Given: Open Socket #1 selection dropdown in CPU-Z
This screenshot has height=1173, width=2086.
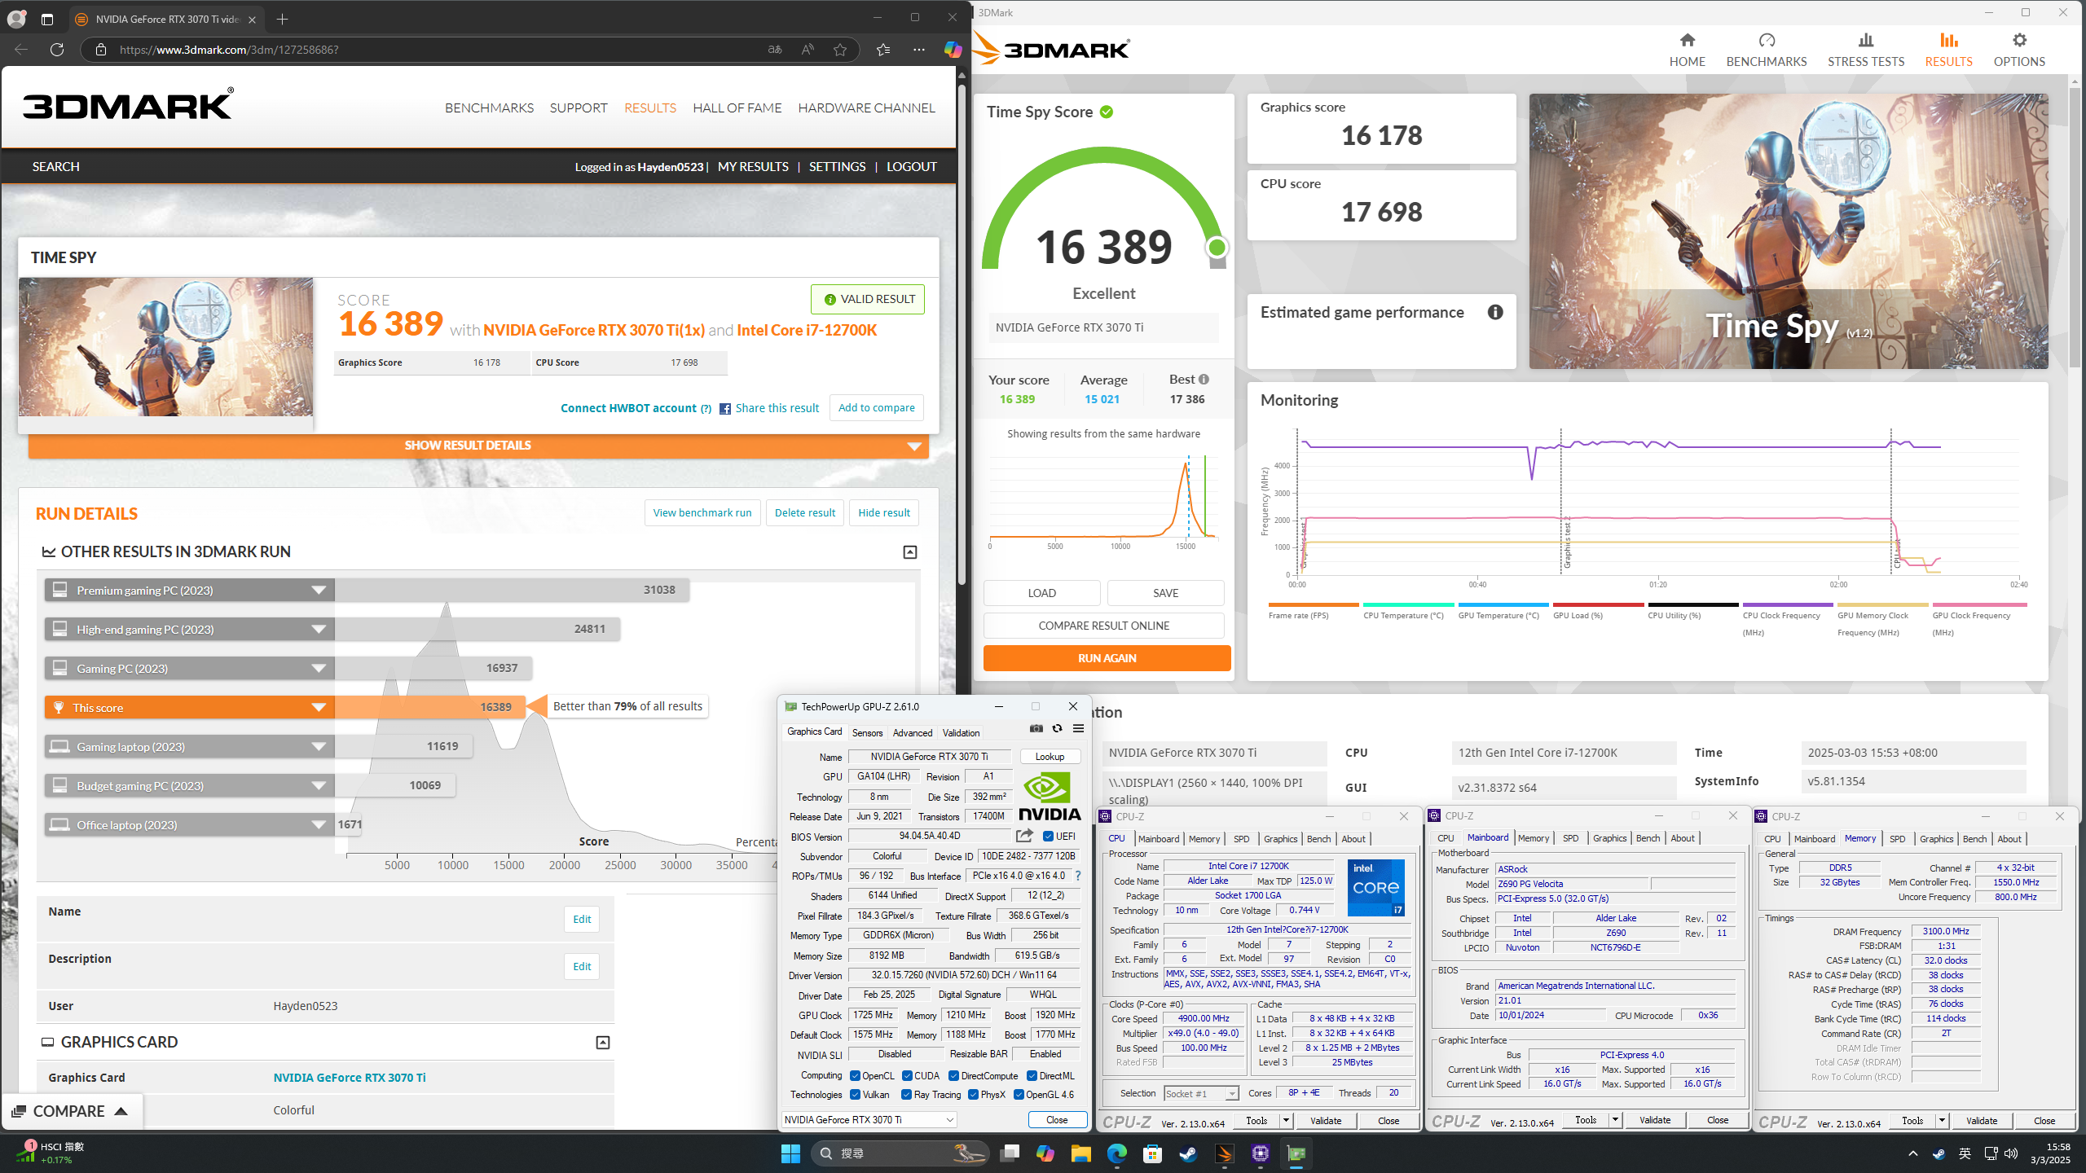Looking at the screenshot, I should click(x=1201, y=1093).
